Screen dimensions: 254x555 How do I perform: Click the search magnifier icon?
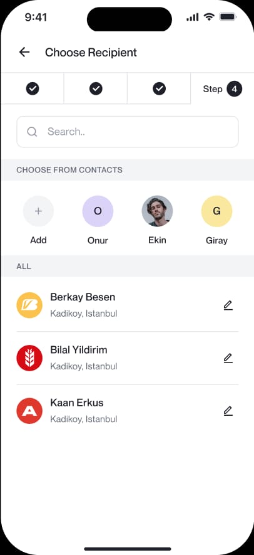pos(32,132)
